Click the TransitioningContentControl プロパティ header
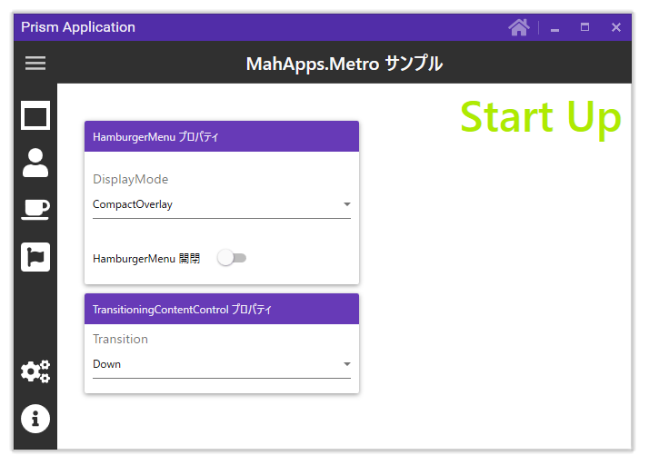Image resolution: width=649 pixels, height=465 pixels. [x=222, y=309]
